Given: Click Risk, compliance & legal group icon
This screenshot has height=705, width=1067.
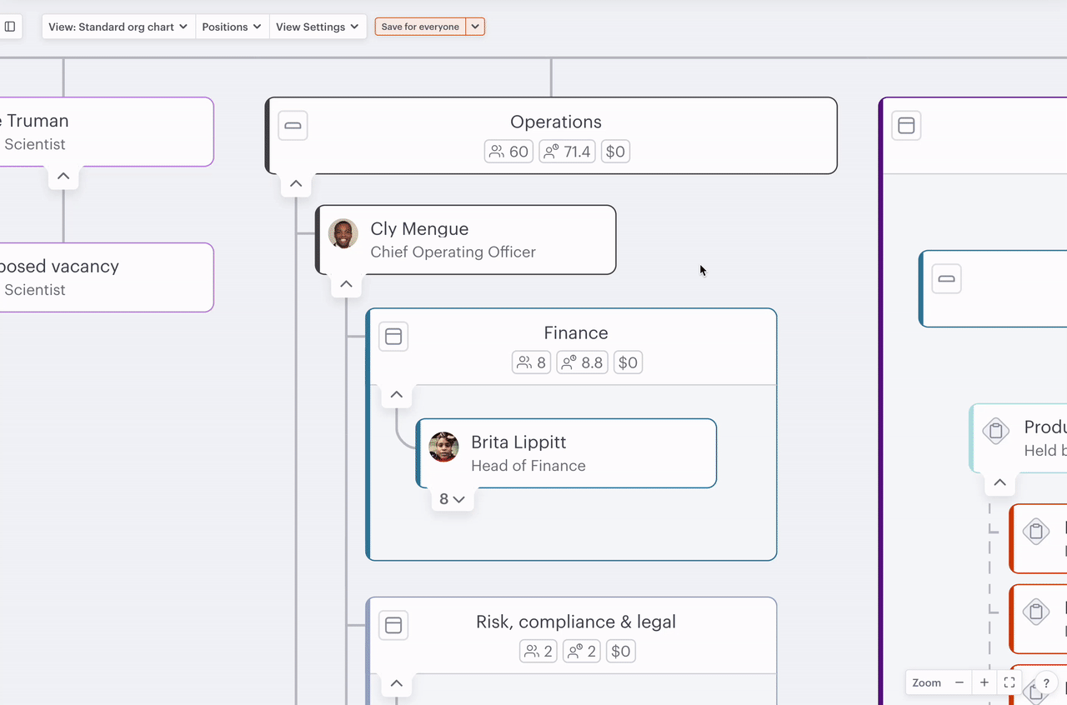Looking at the screenshot, I should point(393,625).
